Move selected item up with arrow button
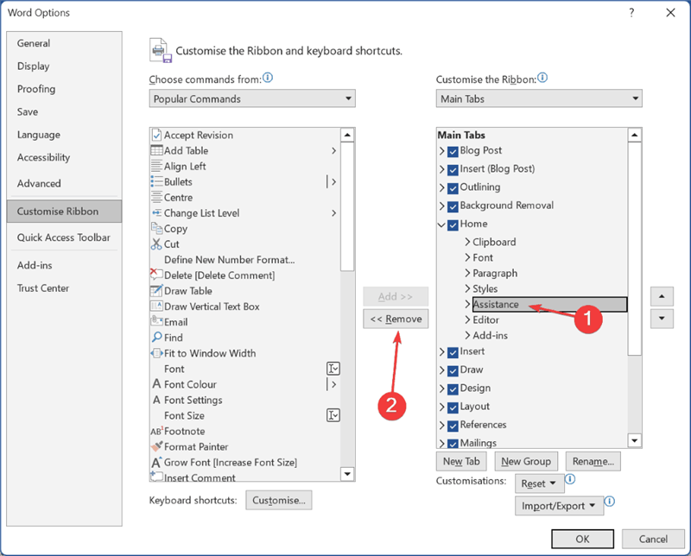Image resolution: width=691 pixels, height=556 pixels. [x=662, y=296]
